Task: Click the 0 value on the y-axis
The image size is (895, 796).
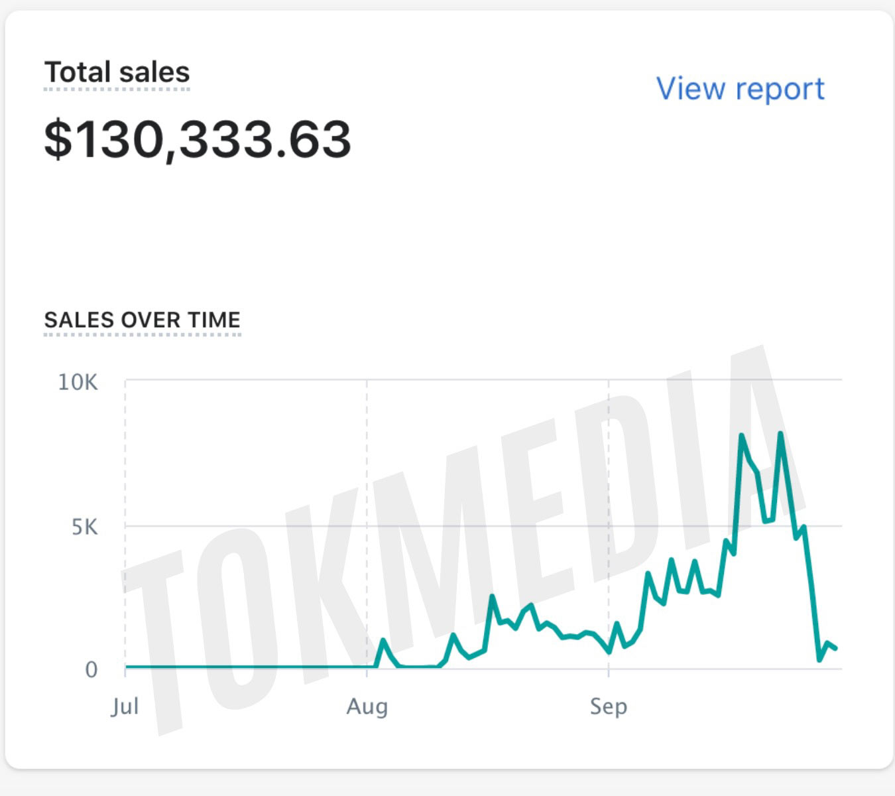Action: tap(93, 669)
